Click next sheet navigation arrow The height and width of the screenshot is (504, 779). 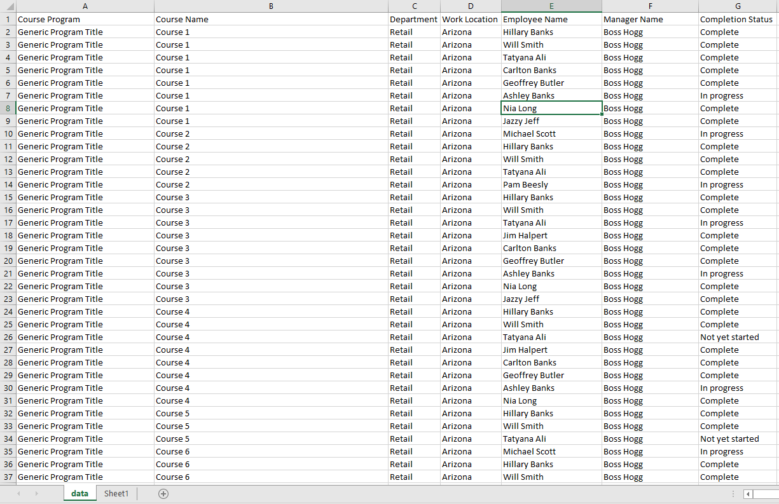tap(36, 494)
